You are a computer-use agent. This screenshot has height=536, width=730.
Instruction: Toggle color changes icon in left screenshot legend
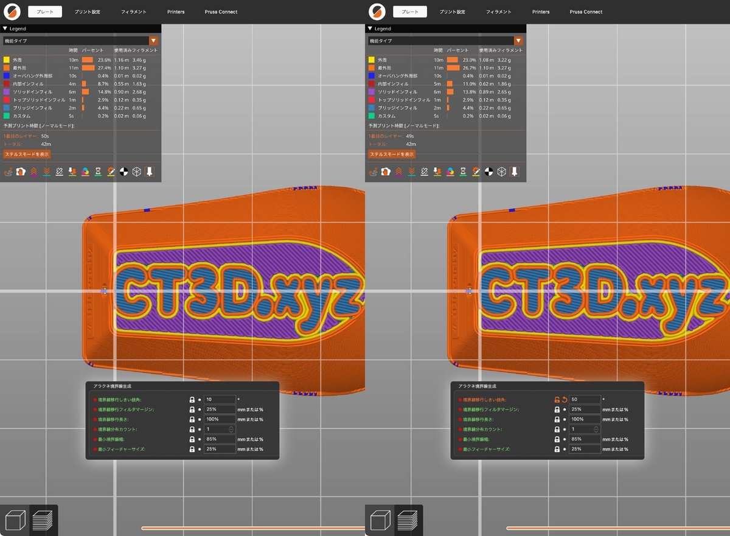(x=85, y=172)
